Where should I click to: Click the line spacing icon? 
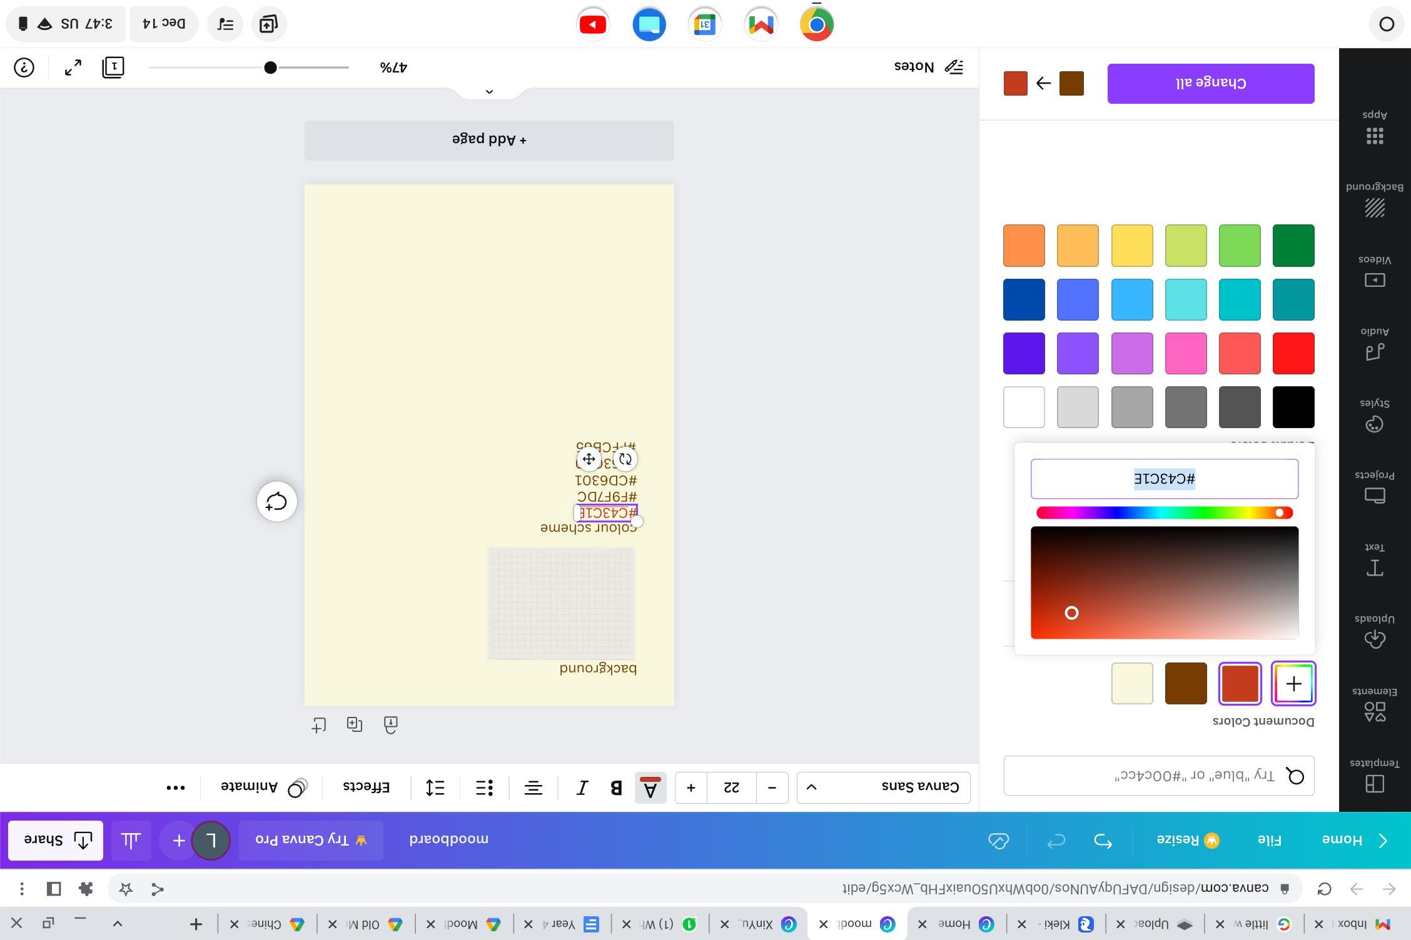(435, 787)
